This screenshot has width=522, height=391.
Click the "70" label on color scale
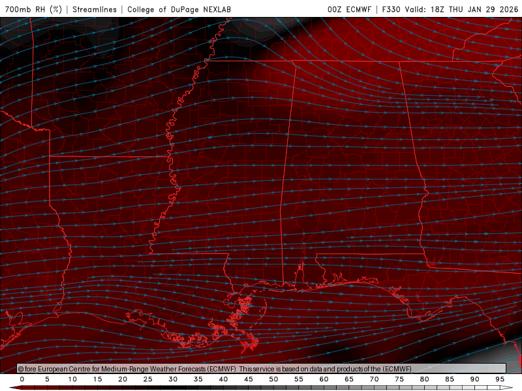click(x=374, y=379)
